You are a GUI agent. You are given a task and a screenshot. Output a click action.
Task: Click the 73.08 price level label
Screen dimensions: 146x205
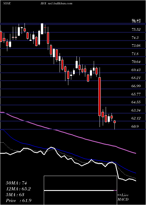click(136, 46)
